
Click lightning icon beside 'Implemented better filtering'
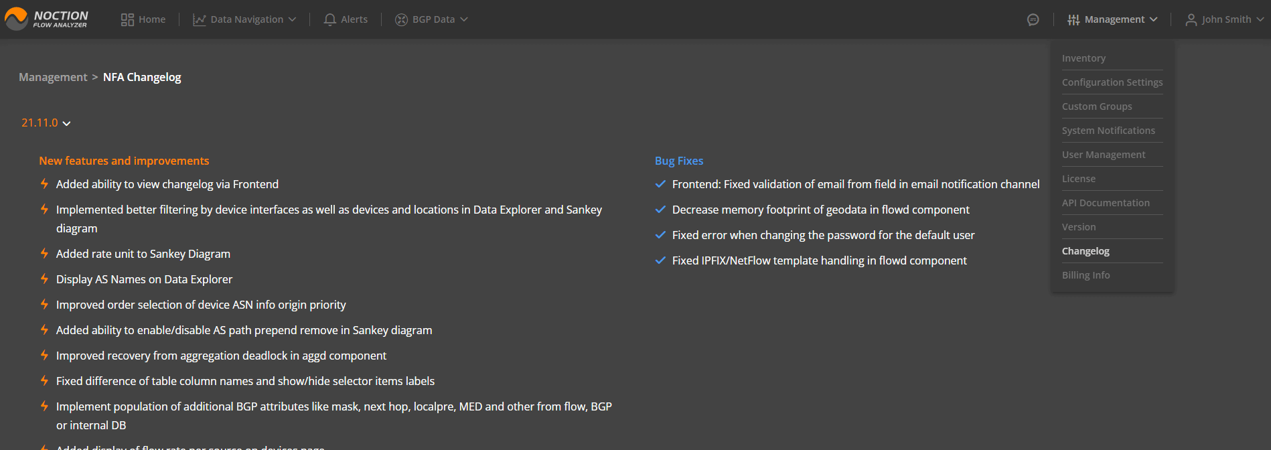click(x=44, y=209)
